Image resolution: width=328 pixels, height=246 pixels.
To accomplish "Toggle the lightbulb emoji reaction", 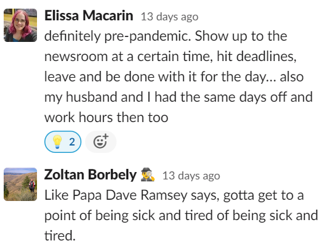I will click(x=63, y=142).
